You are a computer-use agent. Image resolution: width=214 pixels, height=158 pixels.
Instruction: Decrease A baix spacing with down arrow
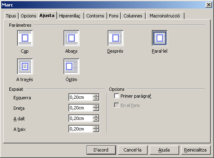coord(96,130)
